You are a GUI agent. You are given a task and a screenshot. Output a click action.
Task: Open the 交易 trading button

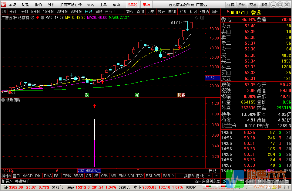pyautogui.click(x=253, y=5)
